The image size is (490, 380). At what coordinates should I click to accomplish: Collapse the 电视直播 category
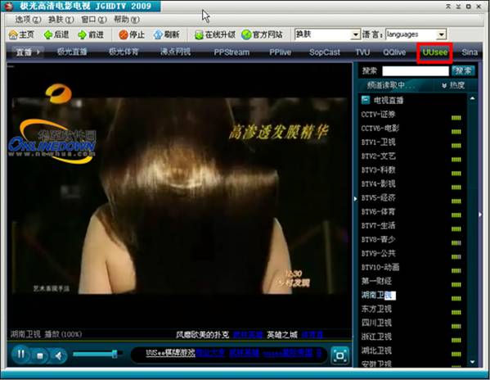coord(366,100)
